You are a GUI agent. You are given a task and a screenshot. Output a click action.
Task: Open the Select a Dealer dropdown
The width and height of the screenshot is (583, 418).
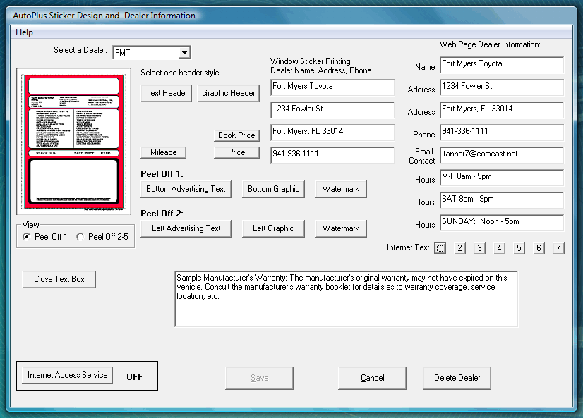[184, 53]
